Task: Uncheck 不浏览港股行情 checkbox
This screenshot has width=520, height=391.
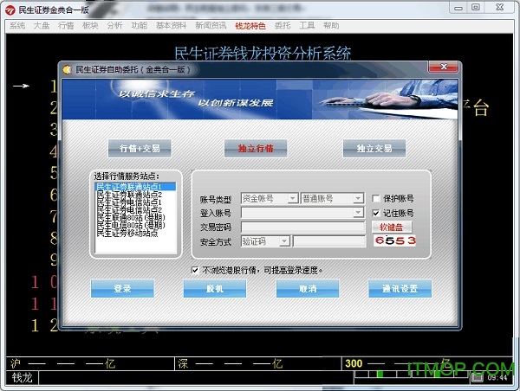Action: (195, 270)
